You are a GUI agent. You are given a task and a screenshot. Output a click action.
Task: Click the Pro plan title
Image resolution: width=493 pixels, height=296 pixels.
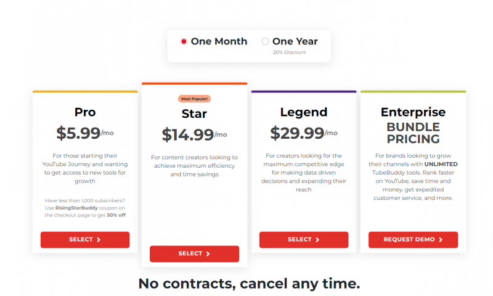coord(85,112)
